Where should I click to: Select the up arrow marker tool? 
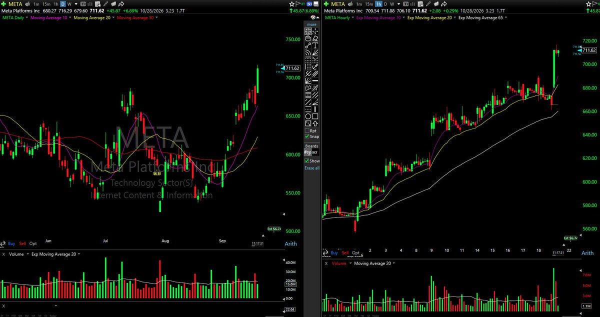tap(315, 123)
